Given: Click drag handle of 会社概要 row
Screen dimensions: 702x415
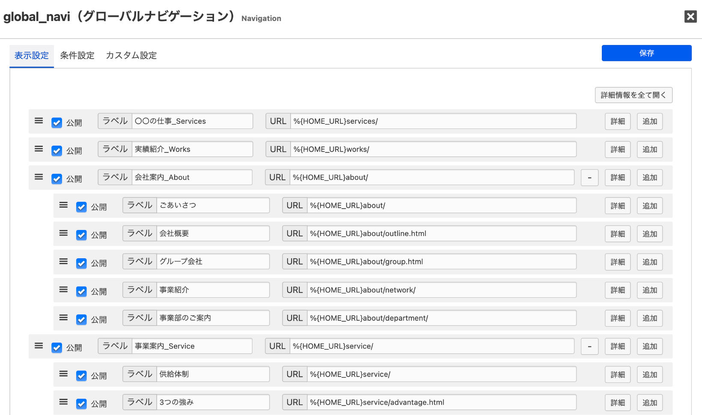Looking at the screenshot, I should tap(64, 233).
